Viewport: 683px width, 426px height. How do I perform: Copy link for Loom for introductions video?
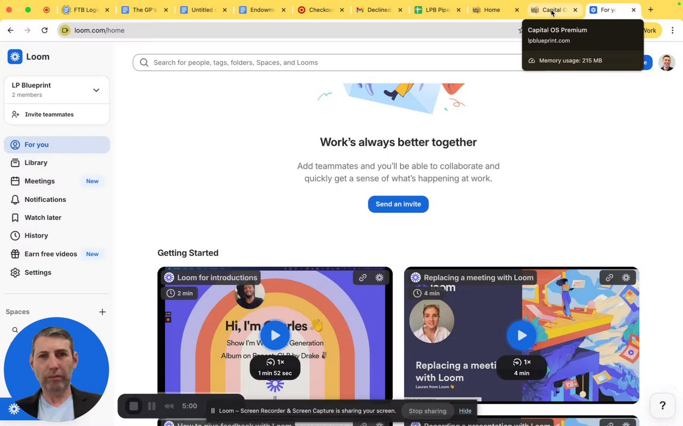362,277
